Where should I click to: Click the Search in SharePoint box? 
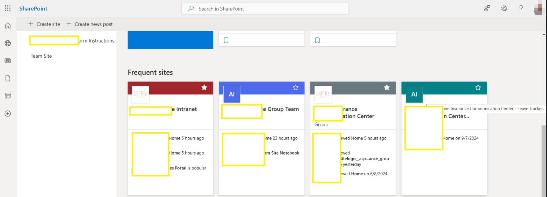265,9
